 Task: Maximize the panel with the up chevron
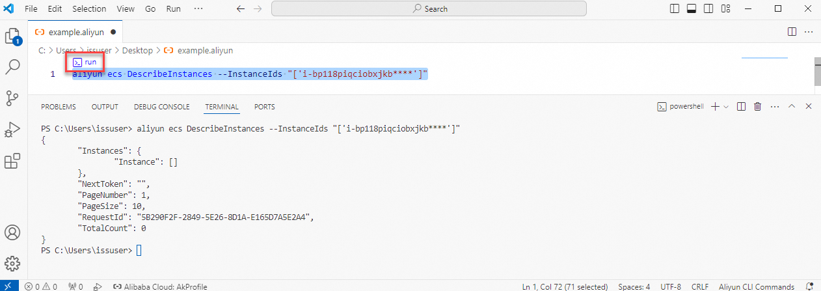[x=792, y=107]
